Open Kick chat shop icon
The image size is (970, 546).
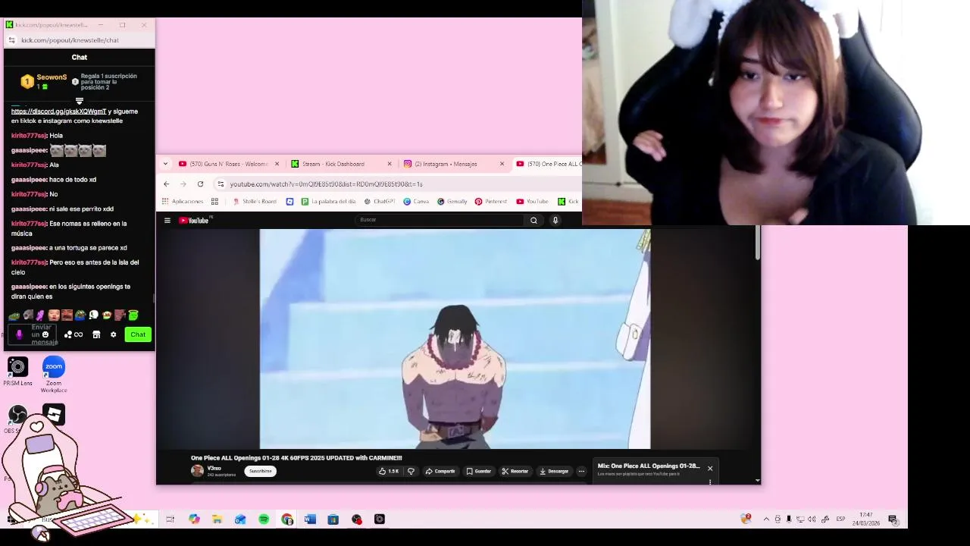pos(96,334)
